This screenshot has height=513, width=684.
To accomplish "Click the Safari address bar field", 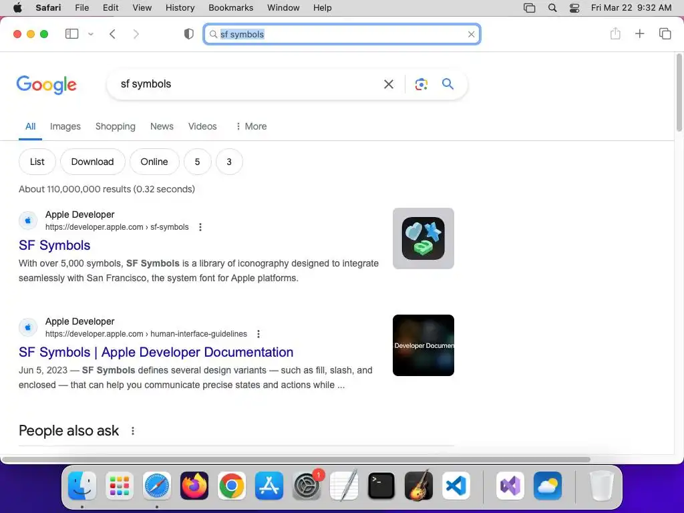I will [x=342, y=35].
